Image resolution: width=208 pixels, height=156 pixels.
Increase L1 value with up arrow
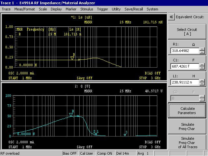pyautogui.click(x=202, y=81)
